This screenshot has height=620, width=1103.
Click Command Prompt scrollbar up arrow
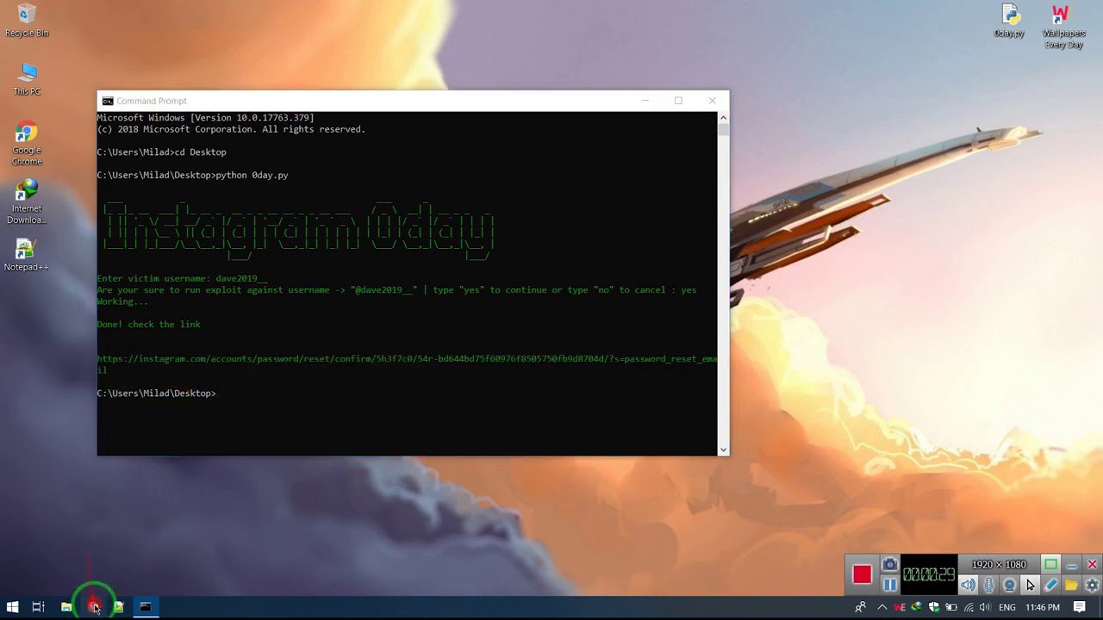pos(723,118)
